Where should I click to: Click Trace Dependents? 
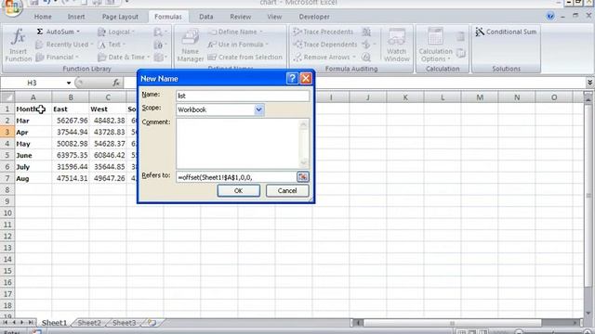coord(325,45)
